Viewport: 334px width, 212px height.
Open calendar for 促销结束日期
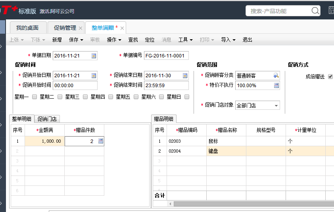(185, 76)
